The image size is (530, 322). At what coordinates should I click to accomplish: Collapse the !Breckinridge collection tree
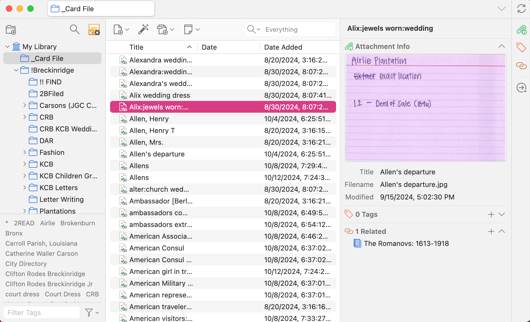16,70
